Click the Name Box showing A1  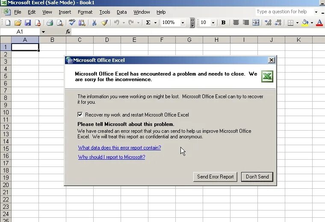(x=20, y=32)
